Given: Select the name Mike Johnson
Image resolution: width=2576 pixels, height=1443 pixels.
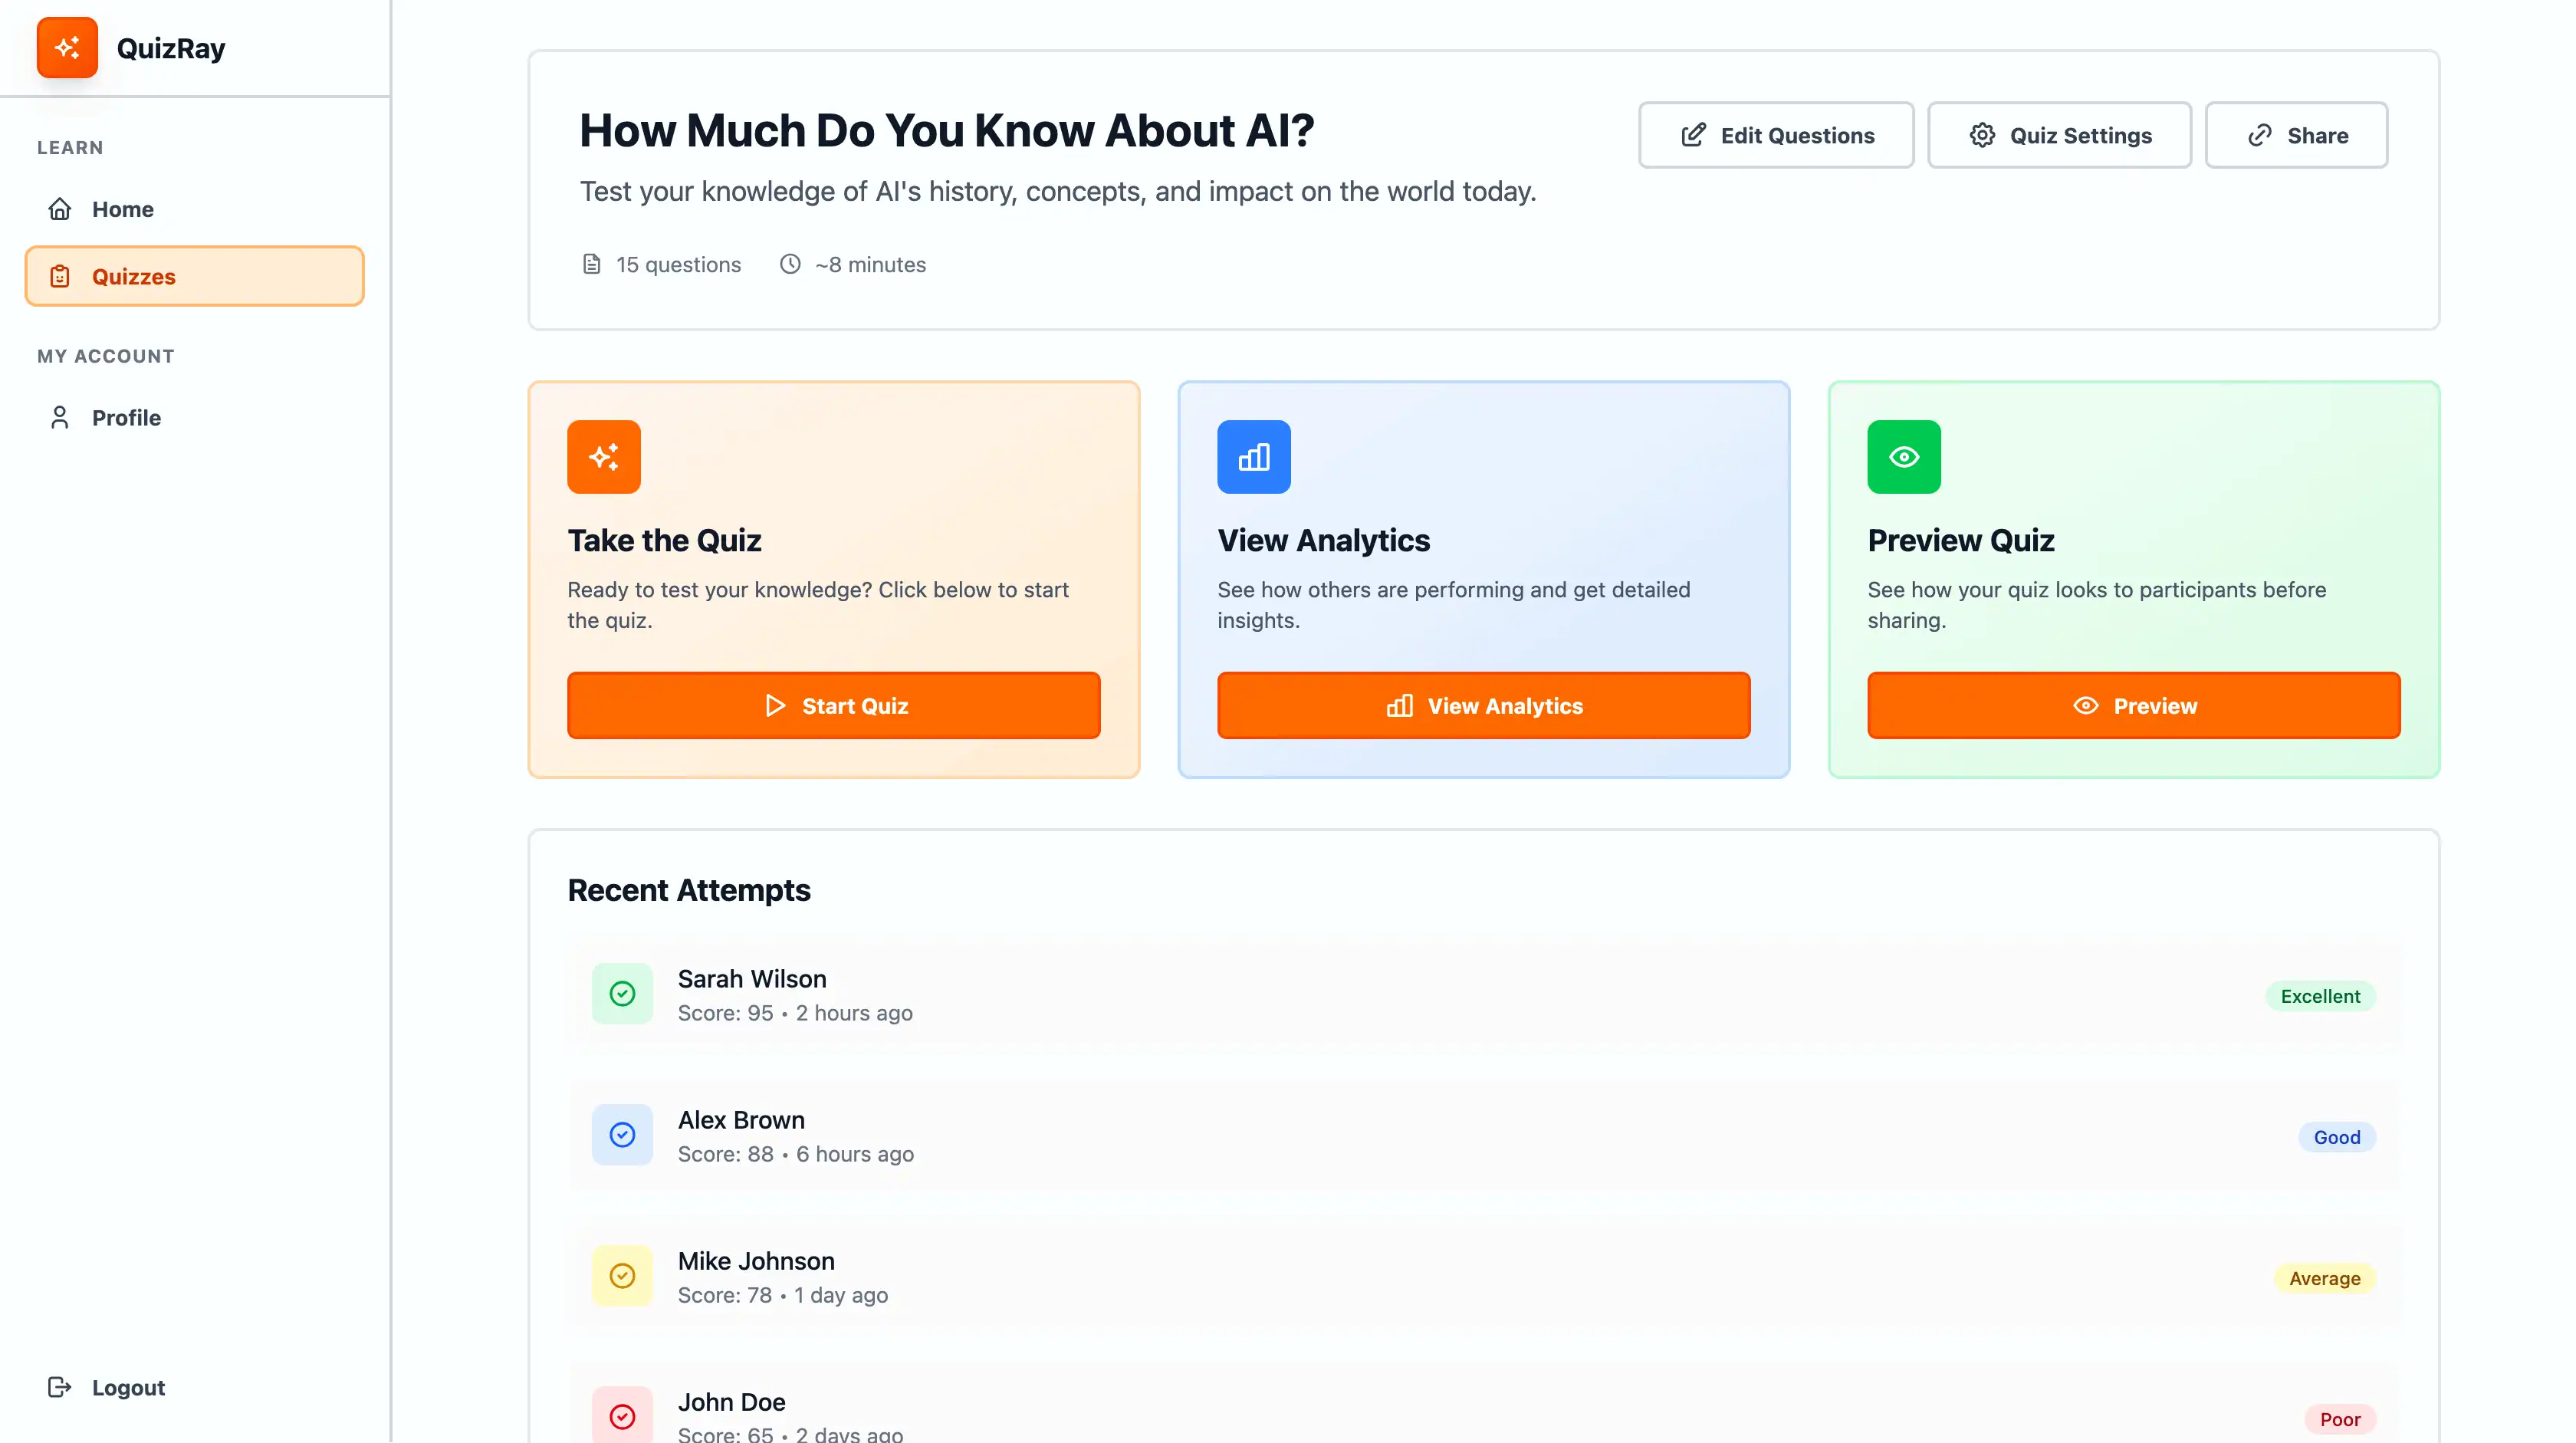Looking at the screenshot, I should (x=756, y=1260).
